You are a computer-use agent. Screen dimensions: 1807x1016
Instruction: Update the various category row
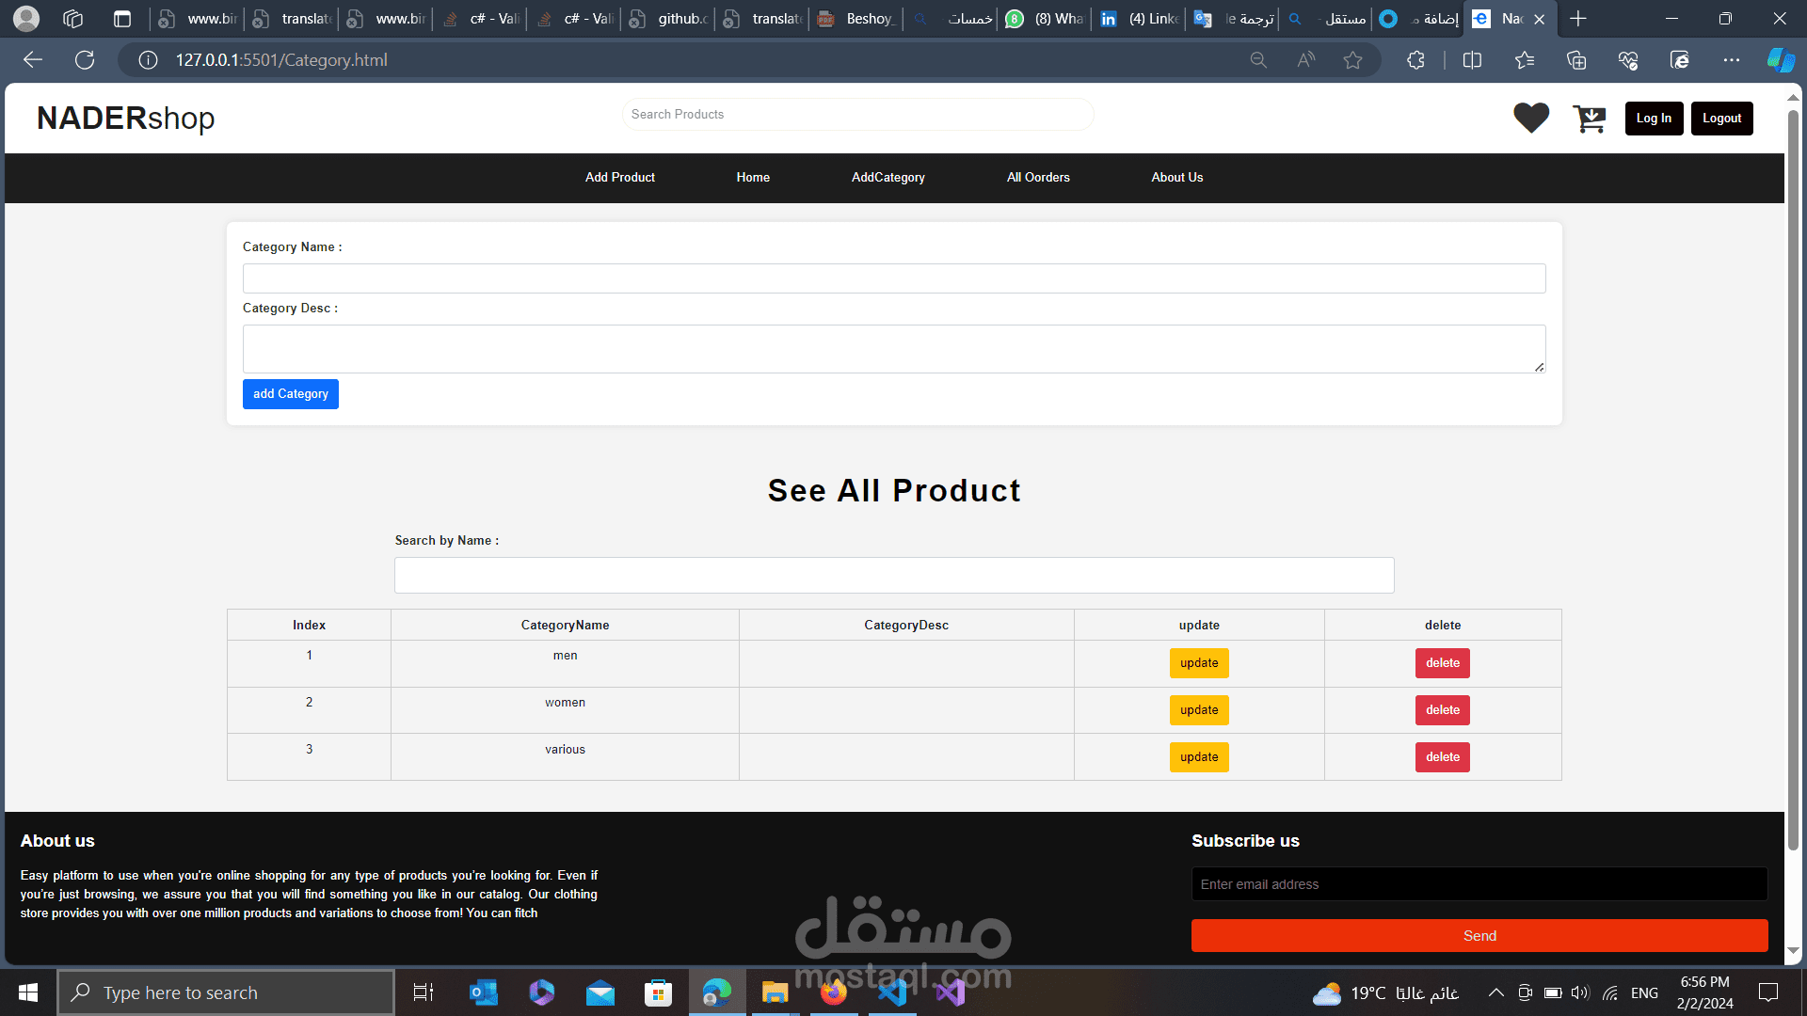1198,757
